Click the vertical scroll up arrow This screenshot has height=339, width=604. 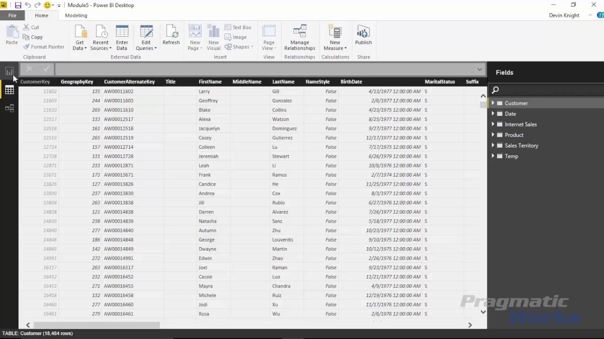tap(483, 96)
